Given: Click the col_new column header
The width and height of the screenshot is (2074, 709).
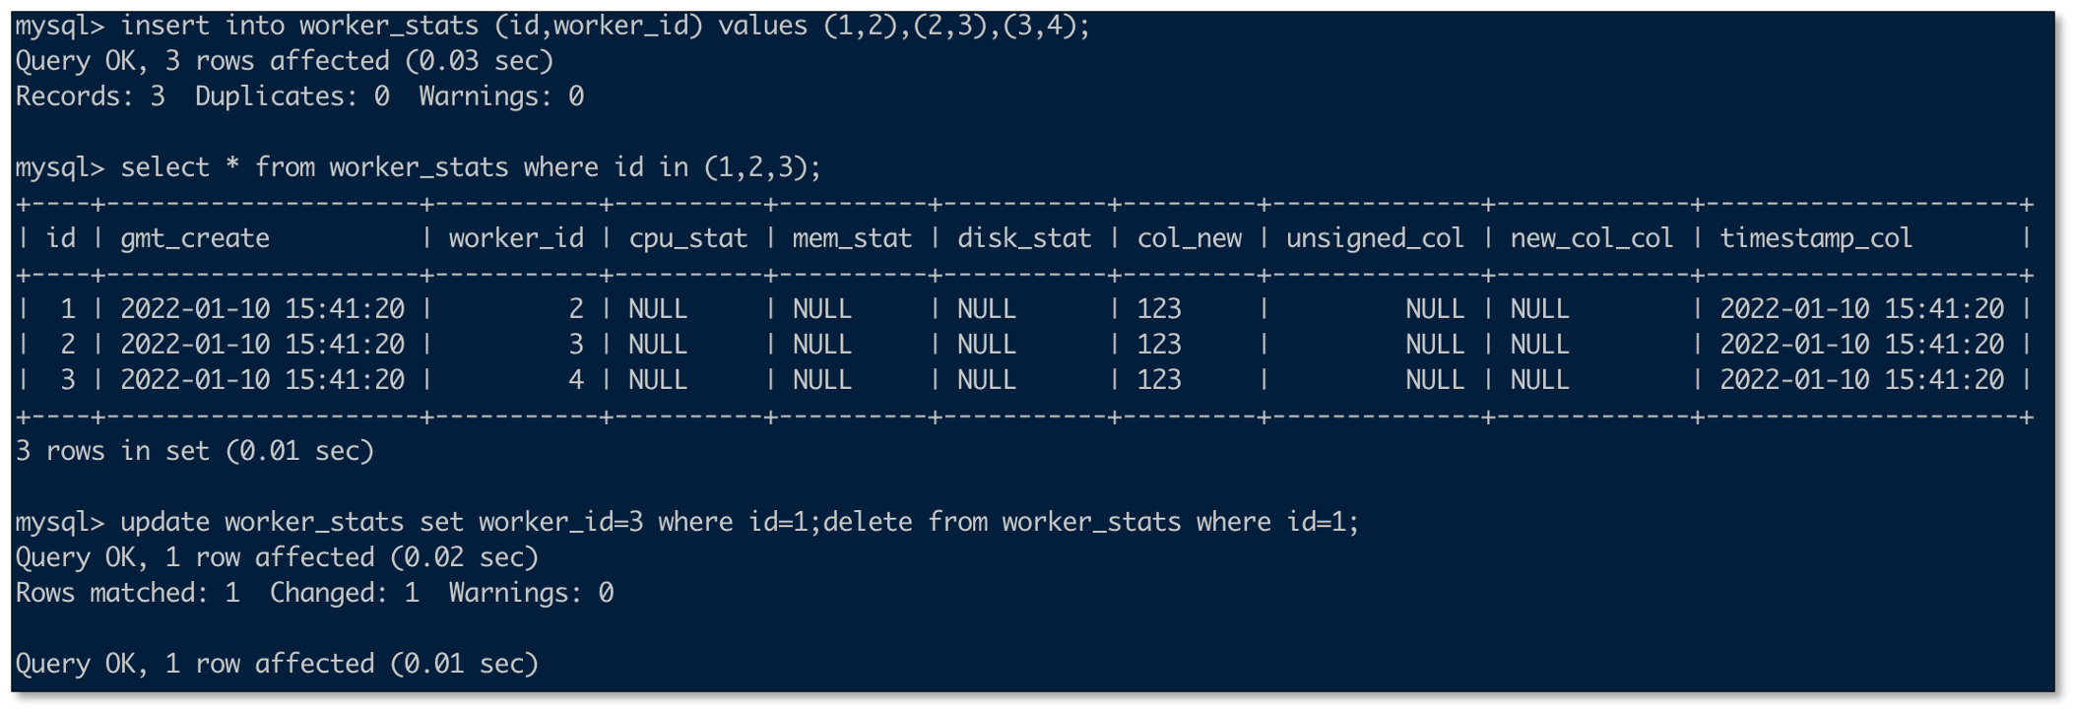Looking at the screenshot, I should click(1189, 238).
